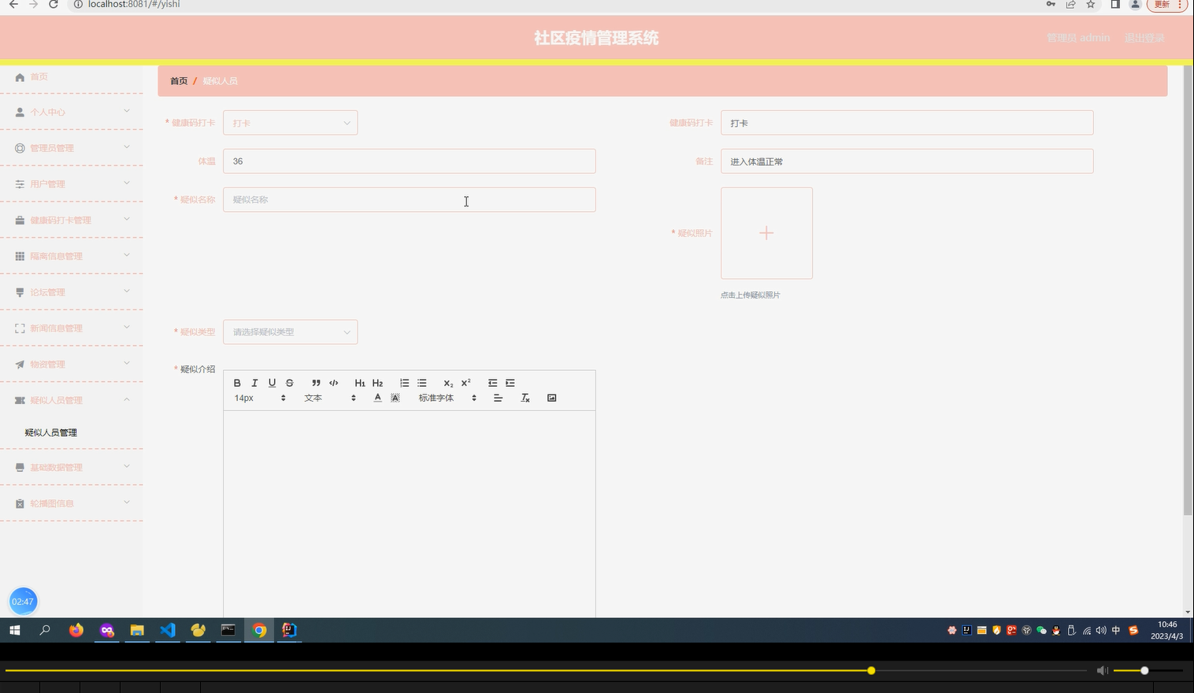Toggle bold formatting in the editor
Image resolution: width=1194 pixels, height=693 pixels.
click(237, 383)
